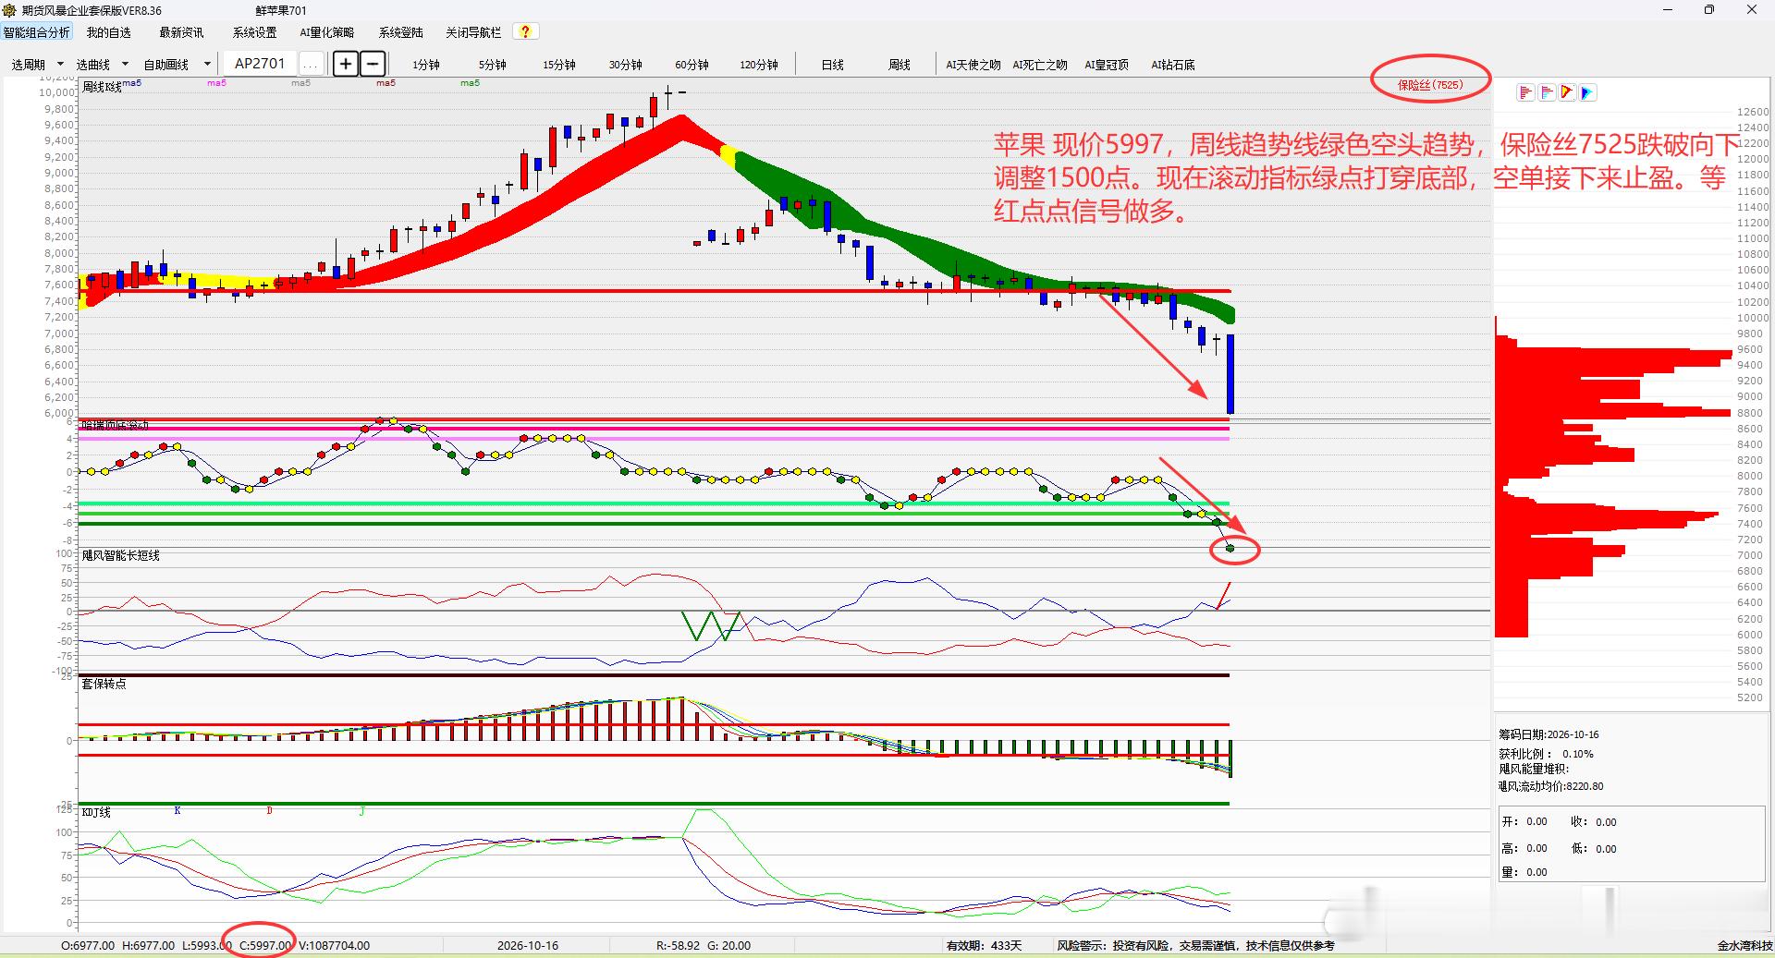Click the red-and-cyan bar distribution icon
Viewport: 1775px width, 958px height.
1546,92
